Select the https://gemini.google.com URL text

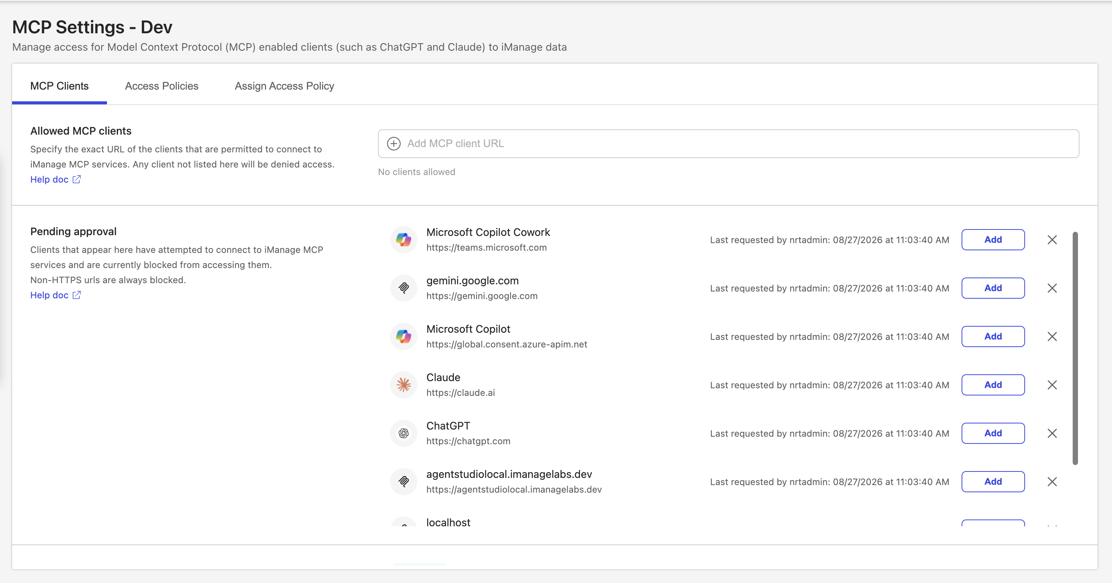coord(482,296)
